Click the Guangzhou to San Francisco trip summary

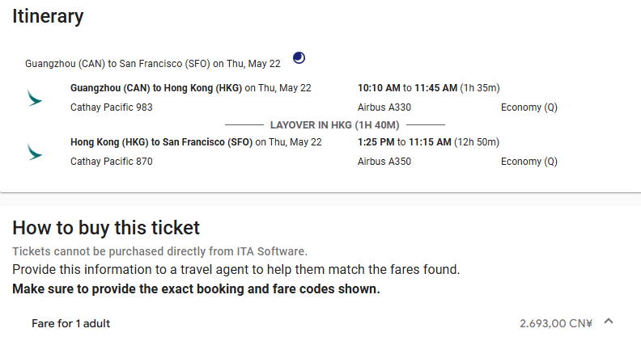coord(153,63)
